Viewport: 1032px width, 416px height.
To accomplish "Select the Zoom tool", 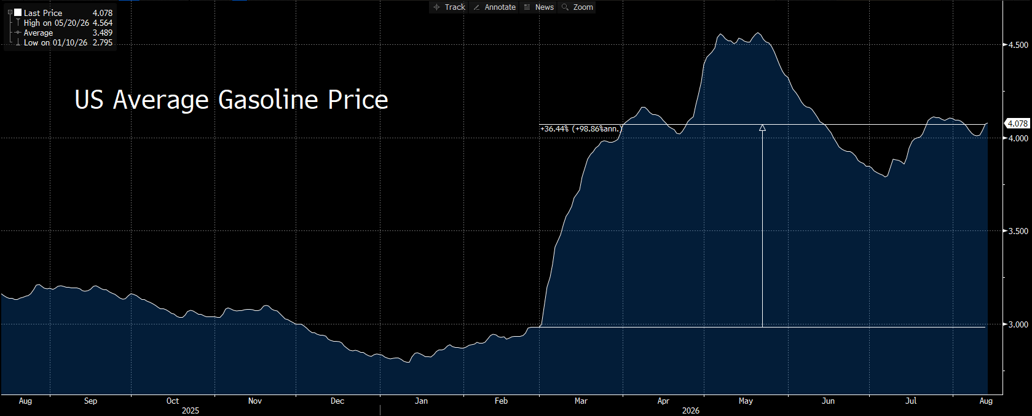I will point(577,7).
